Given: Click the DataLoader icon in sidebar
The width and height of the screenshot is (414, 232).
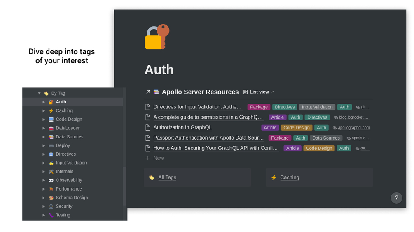Looking at the screenshot, I should pos(51,128).
